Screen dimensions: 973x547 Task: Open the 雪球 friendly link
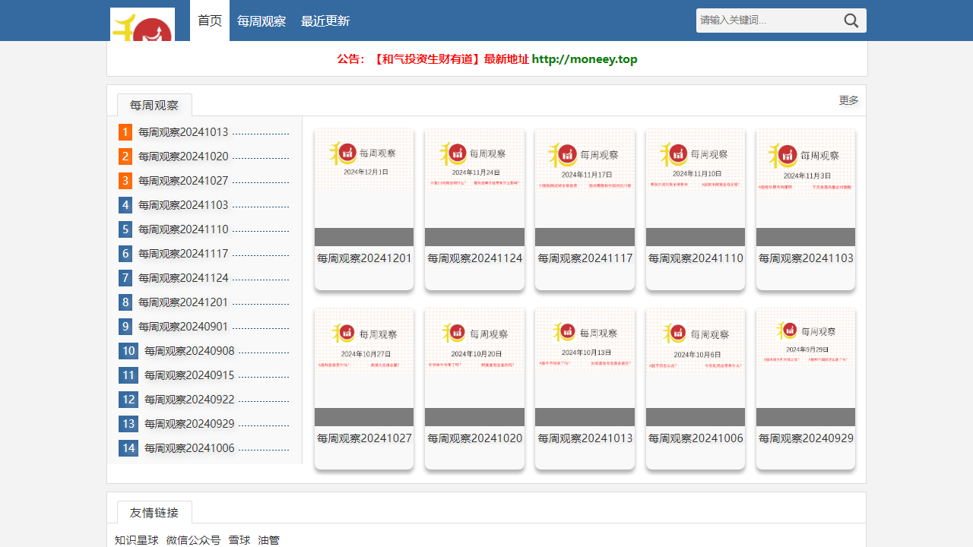click(239, 540)
